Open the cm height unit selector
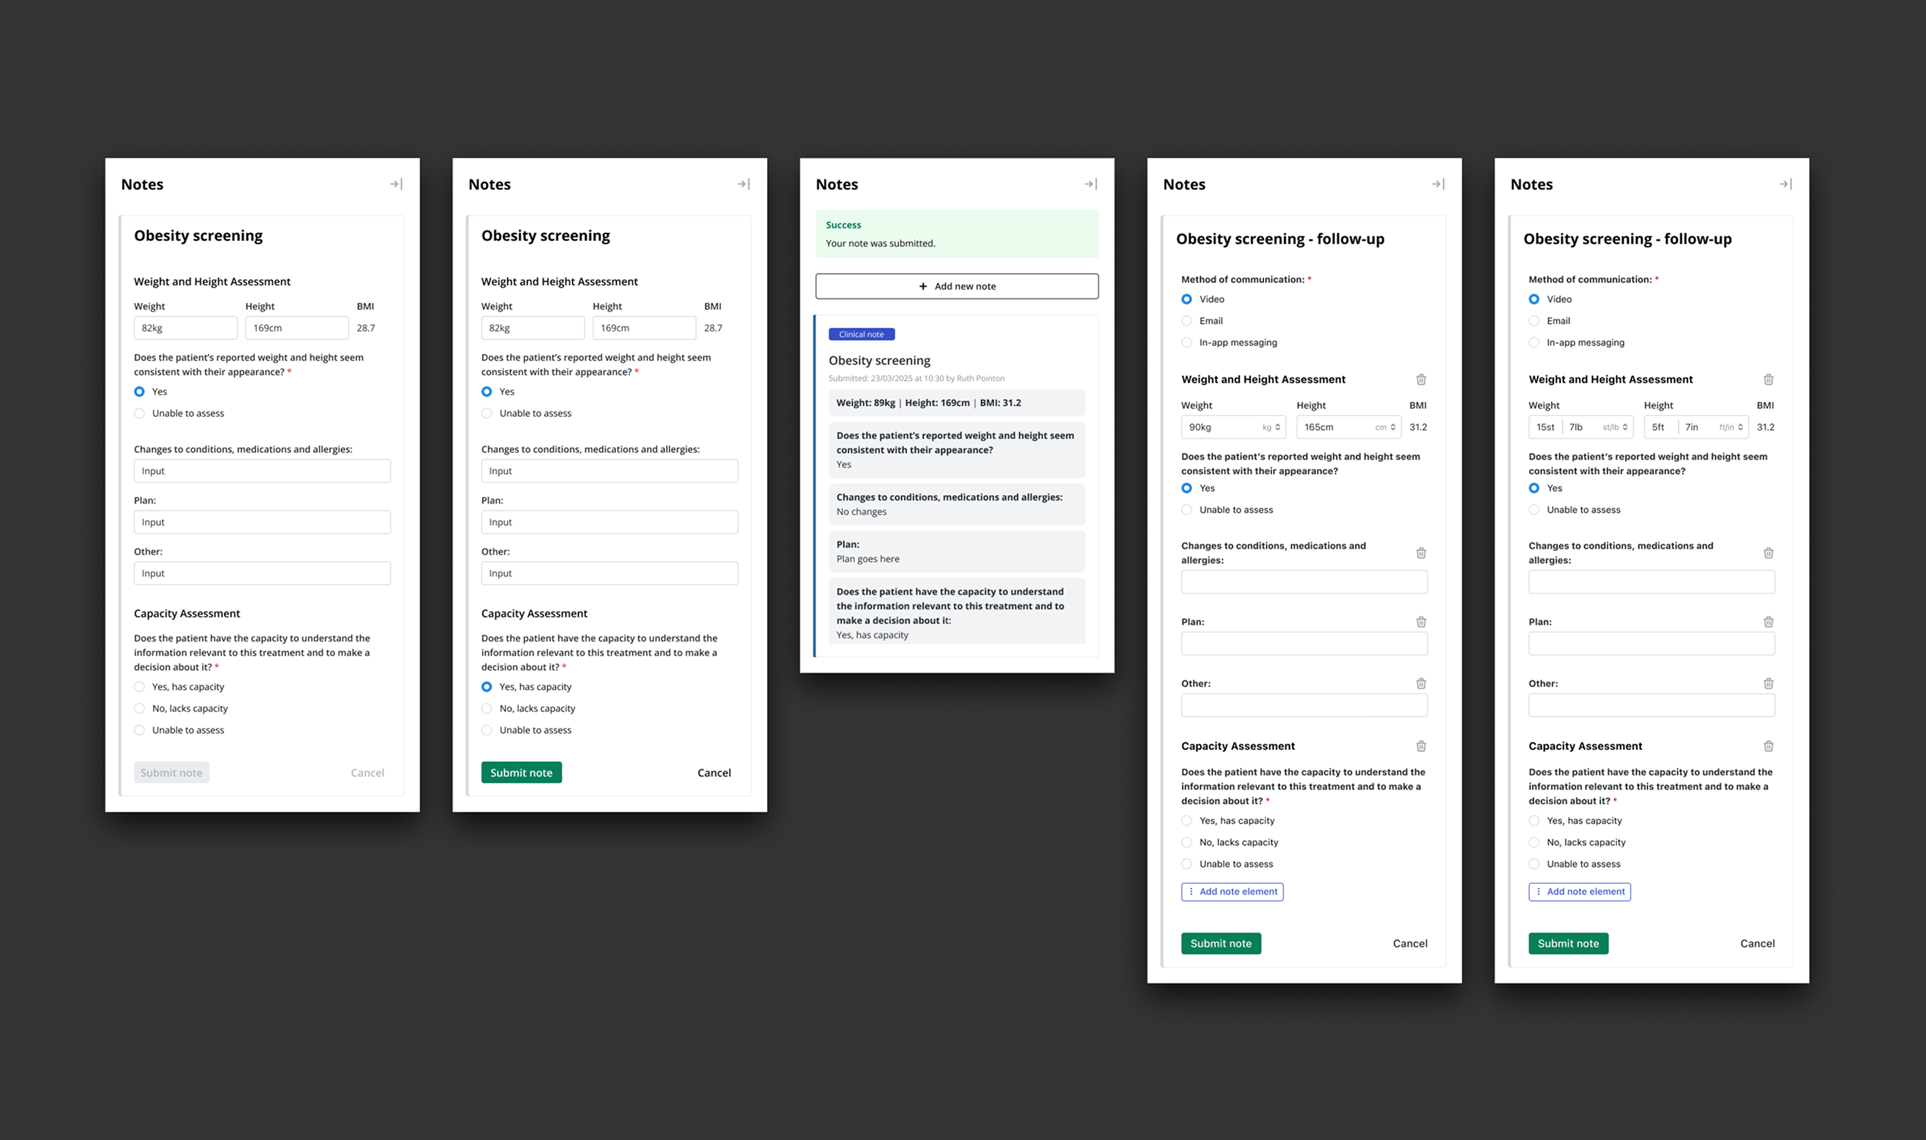 pos(1386,427)
